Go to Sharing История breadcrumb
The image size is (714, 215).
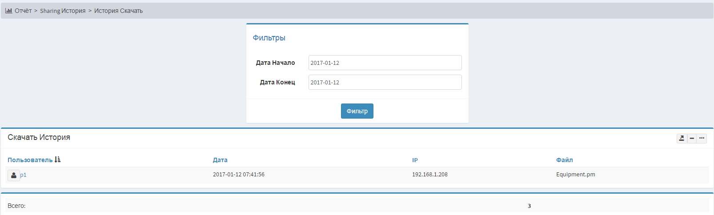click(63, 11)
